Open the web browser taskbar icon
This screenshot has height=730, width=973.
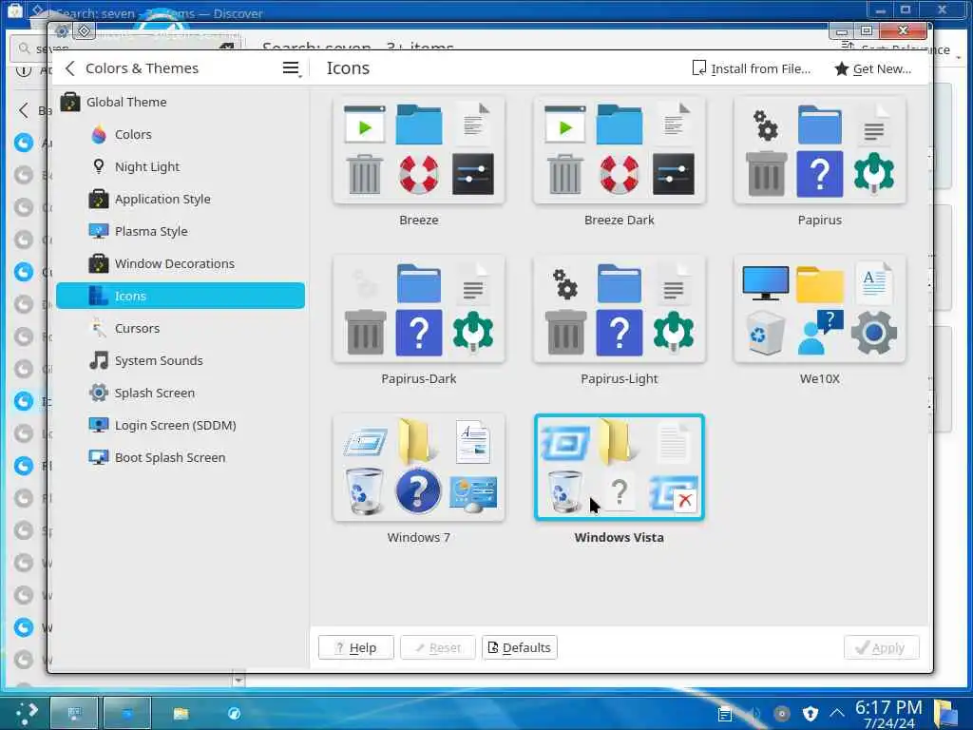coord(234,713)
